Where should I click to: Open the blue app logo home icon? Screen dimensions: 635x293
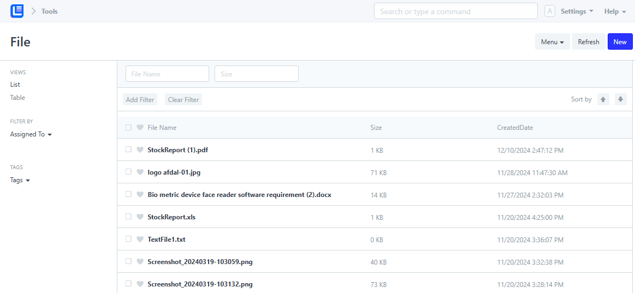tap(17, 11)
